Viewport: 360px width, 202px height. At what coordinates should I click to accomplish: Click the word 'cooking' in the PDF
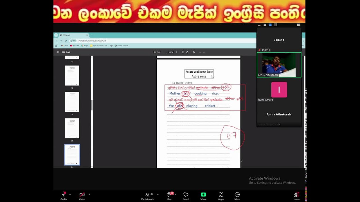201,94
